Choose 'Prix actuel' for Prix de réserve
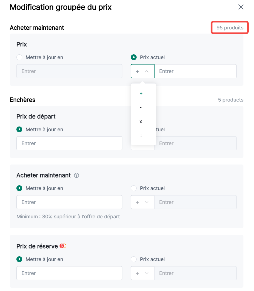 coord(134,259)
